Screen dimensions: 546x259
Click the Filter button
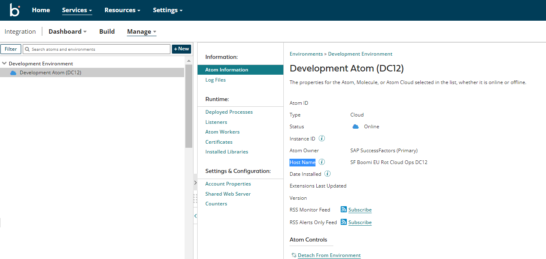pyautogui.click(x=11, y=49)
